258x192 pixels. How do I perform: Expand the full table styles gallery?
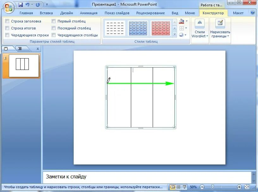[175, 34]
